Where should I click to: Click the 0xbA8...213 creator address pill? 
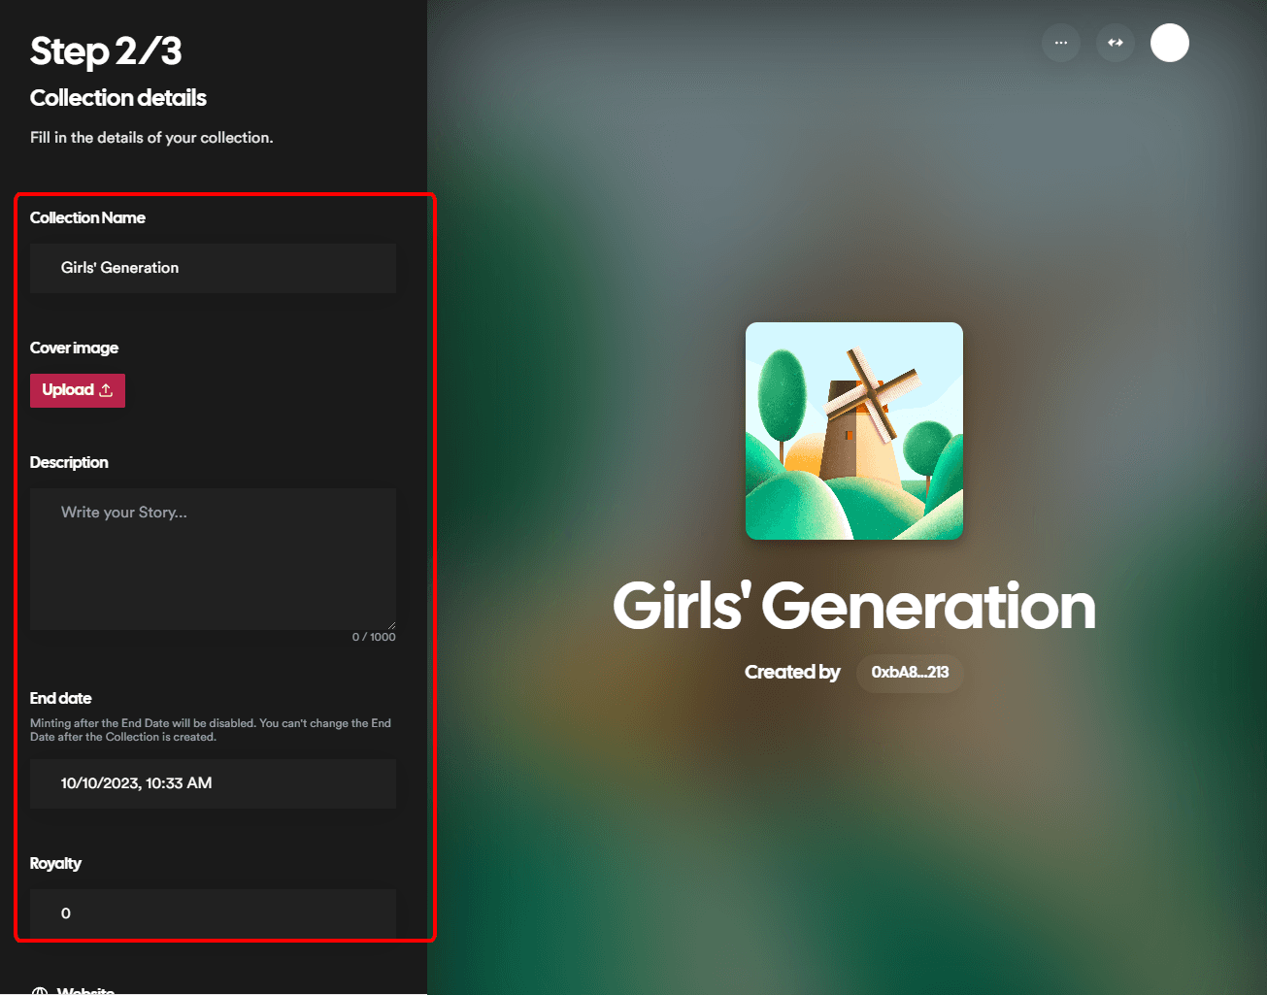click(910, 672)
